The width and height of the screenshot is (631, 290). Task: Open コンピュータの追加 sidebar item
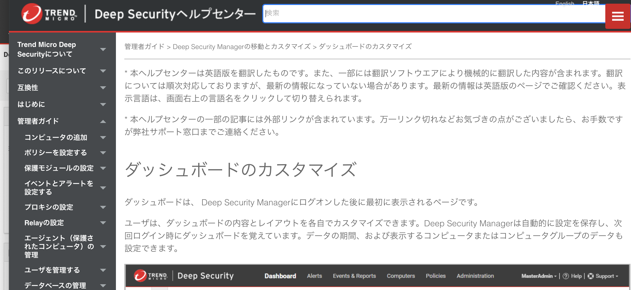click(x=56, y=137)
